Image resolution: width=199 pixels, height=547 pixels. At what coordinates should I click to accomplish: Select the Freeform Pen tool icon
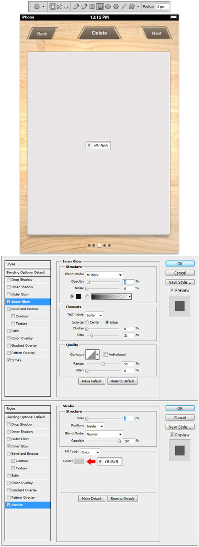(84, 7)
